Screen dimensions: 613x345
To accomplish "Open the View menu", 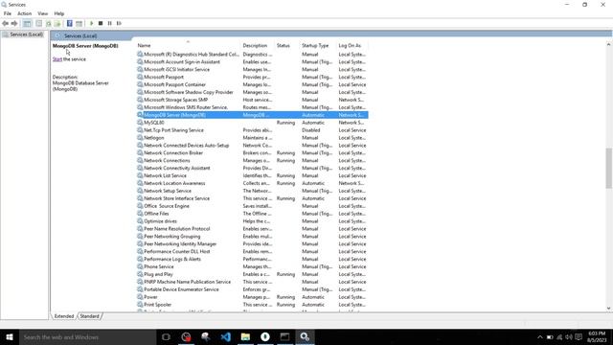I will [x=42, y=13].
